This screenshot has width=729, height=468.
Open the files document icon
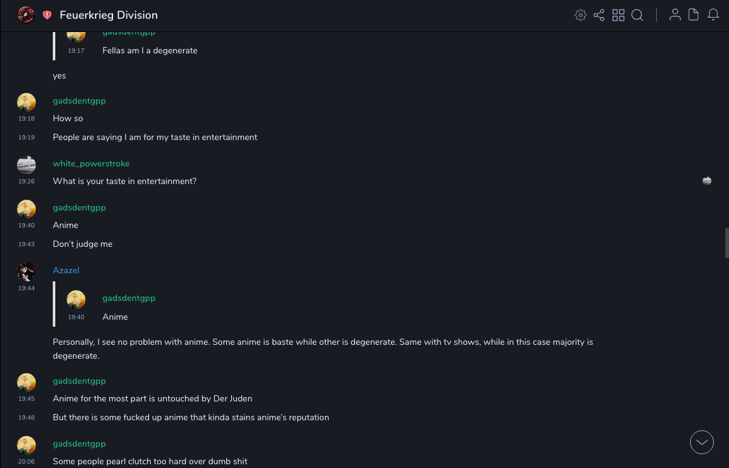[694, 15]
